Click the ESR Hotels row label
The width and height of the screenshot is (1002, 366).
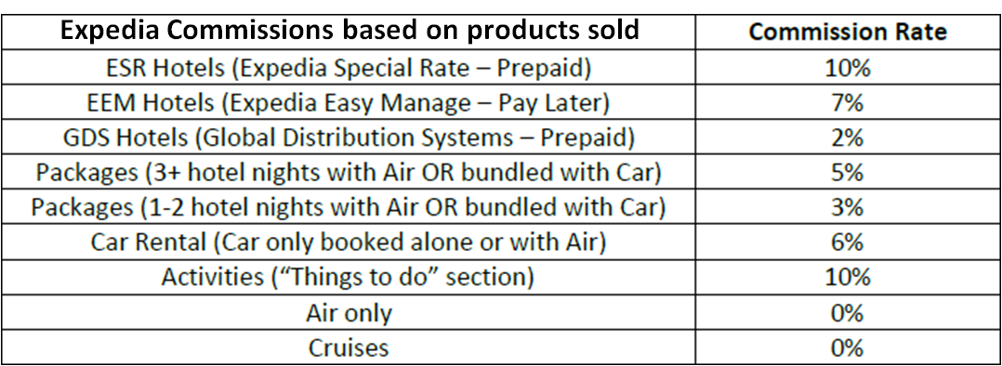click(x=349, y=68)
